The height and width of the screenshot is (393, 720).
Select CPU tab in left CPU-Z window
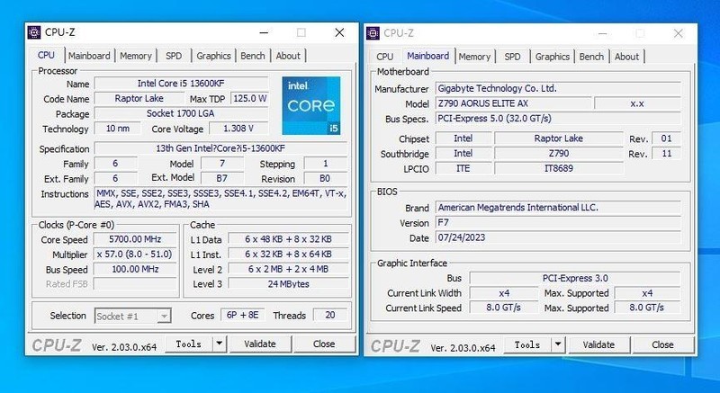tap(47, 55)
